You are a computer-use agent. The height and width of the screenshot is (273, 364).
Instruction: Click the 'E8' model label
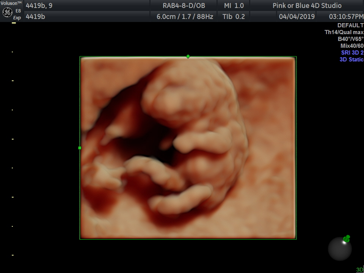point(18,11)
